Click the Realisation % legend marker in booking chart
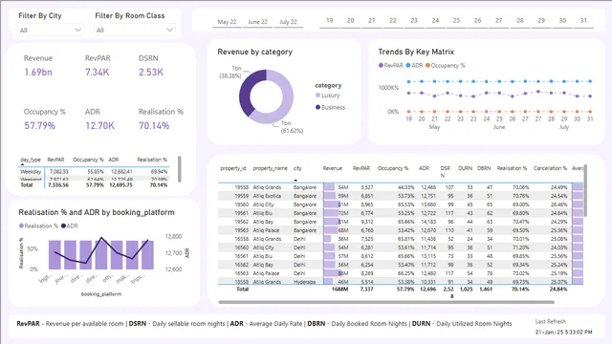 pos(21,226)
